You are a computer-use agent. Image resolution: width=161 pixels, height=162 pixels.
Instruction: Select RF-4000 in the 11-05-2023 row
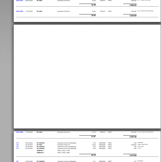(39, 132)
